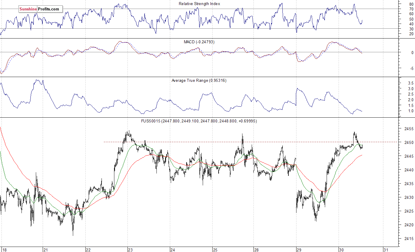Click the MACD (-0.24793) label
Viewport: 415px width, 252px height.
pyautogui.click(x=199, y=42)
